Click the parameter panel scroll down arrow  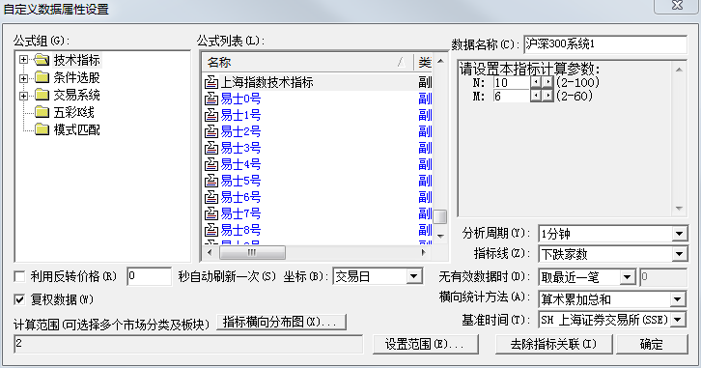[x=679, y=209]
